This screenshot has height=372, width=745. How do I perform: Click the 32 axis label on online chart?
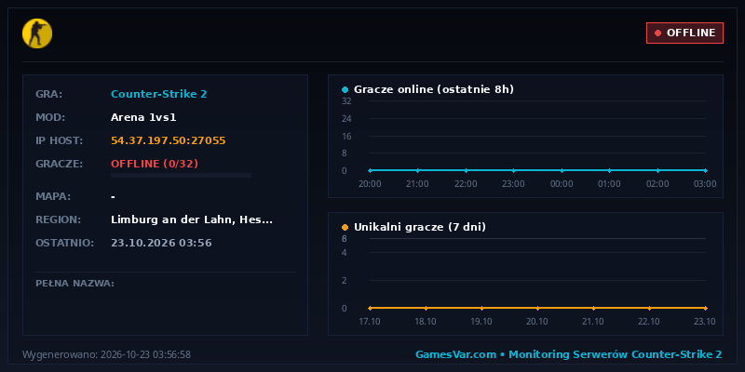346,101
